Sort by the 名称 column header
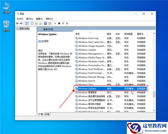The width and height of the screenshot is (168, 134). click(x=90, y=34)
